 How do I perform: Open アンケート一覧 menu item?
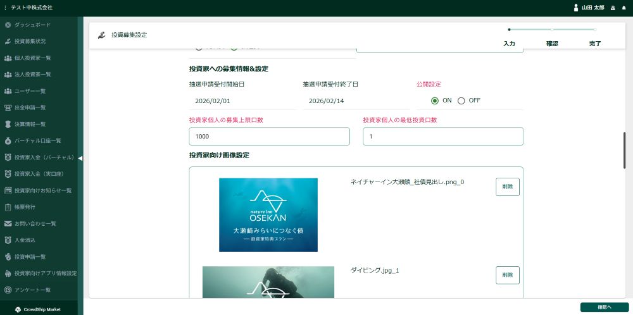[33, 290]
